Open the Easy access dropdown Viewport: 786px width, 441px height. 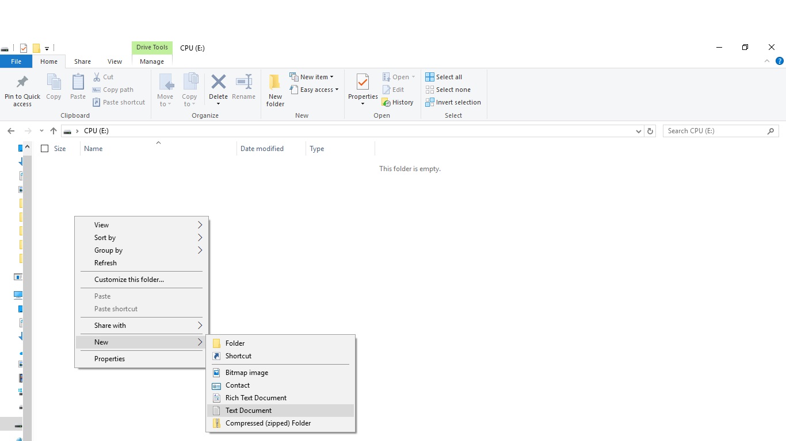[x=314, y=90]
